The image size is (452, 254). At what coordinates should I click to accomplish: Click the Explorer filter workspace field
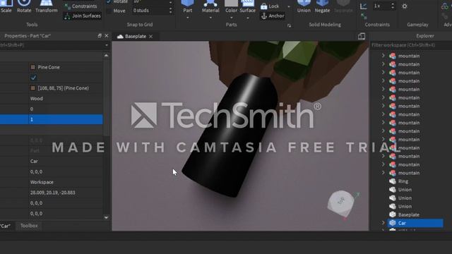411,45
